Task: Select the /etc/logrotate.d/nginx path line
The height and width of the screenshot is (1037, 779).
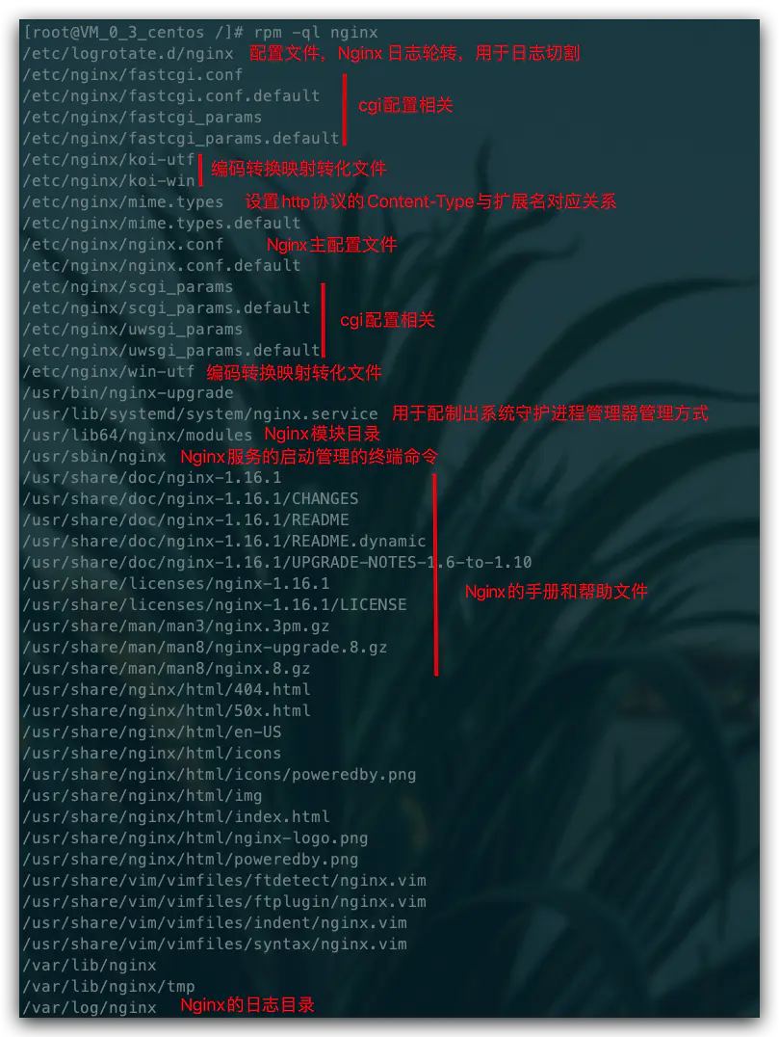Action: point(128,54)
